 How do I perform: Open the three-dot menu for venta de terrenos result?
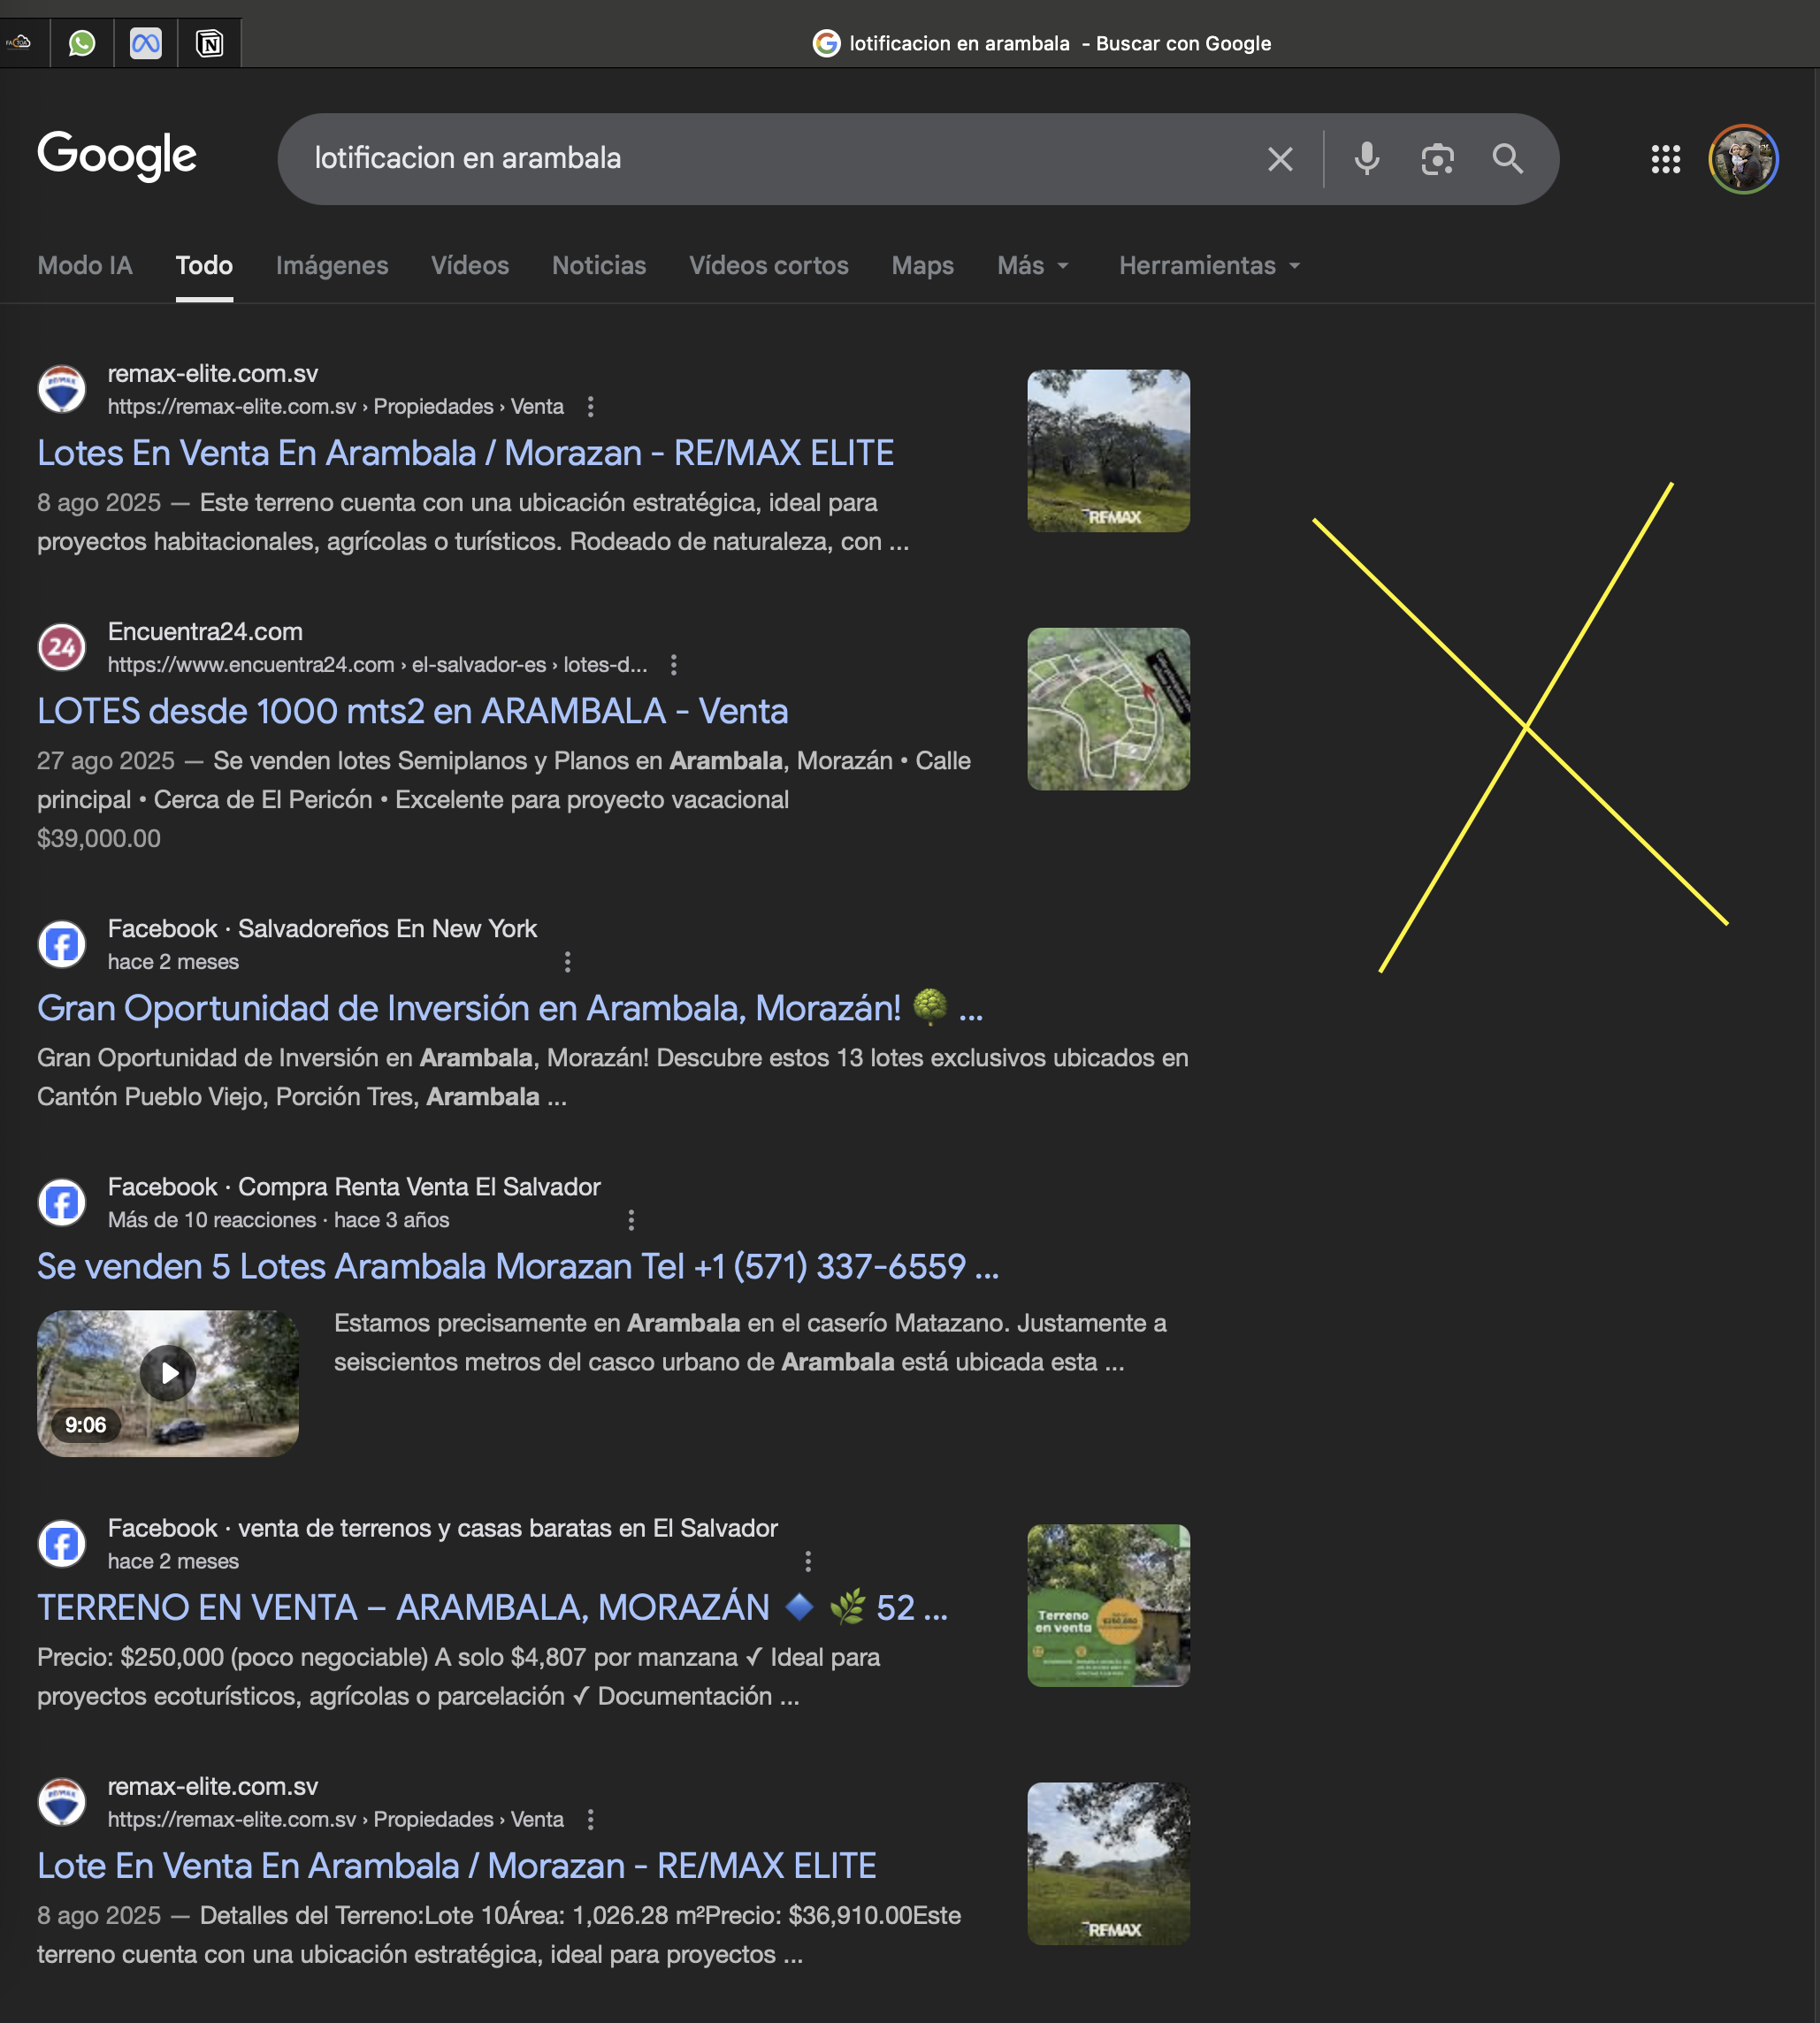808,1561
